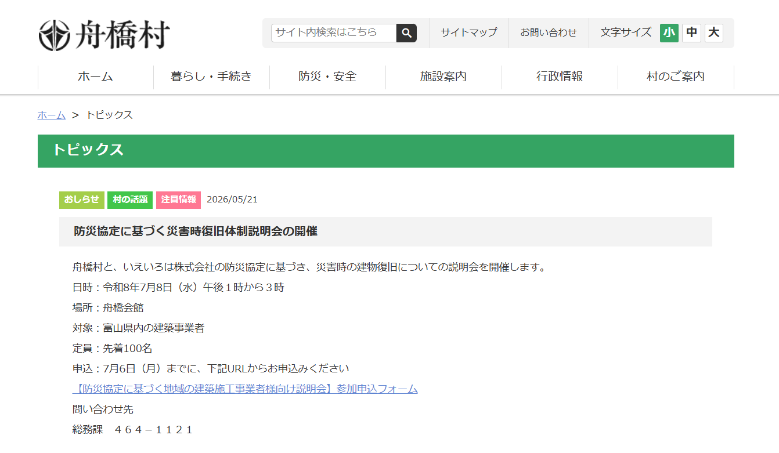Open the 行政情報 menu

click(560, 77)
